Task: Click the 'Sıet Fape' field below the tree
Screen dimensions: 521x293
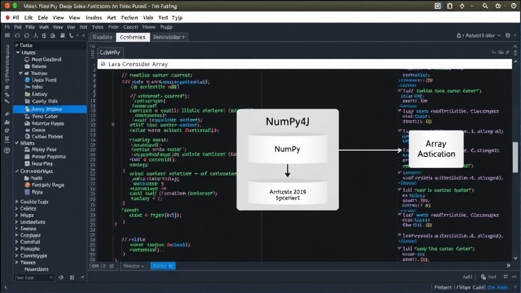Action: tap(34, 277)
